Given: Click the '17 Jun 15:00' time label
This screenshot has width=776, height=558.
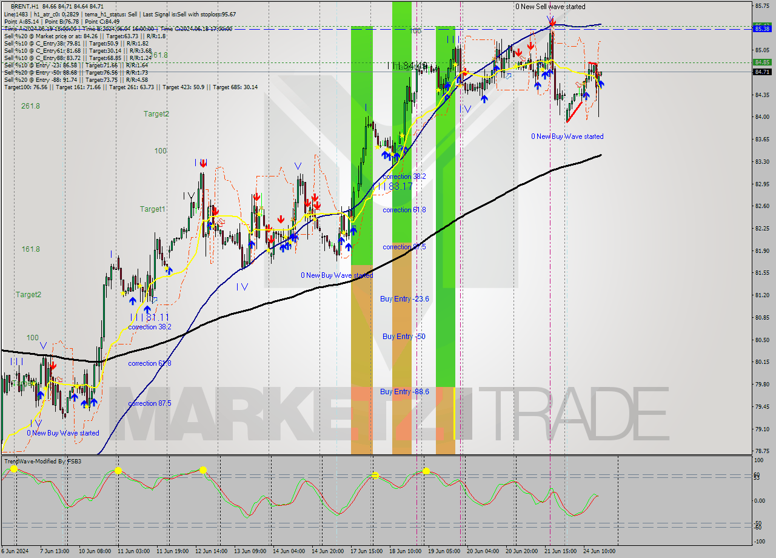Looking at the screenshot, I should click(x=366, y=551).
